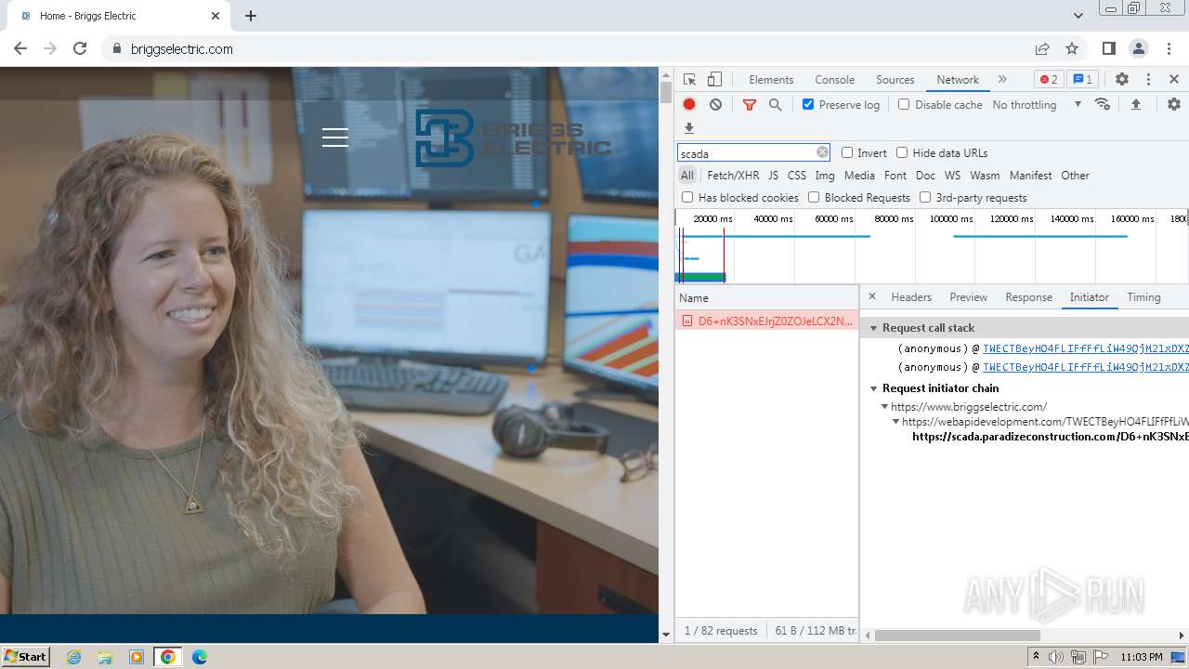The height and width of the screenshot is (669, 1189).
Task: Open network conditions wifi icon
Action: coord(1103,105)
